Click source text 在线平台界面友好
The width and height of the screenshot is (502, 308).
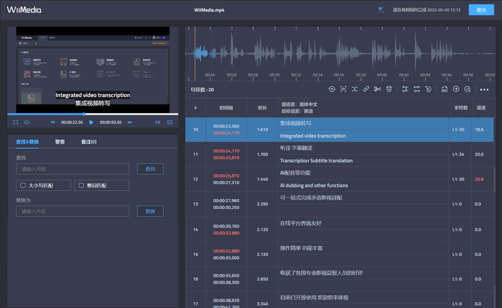tap(301, 223)
